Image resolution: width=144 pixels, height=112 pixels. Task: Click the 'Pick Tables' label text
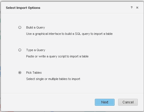tap(34, 73)
